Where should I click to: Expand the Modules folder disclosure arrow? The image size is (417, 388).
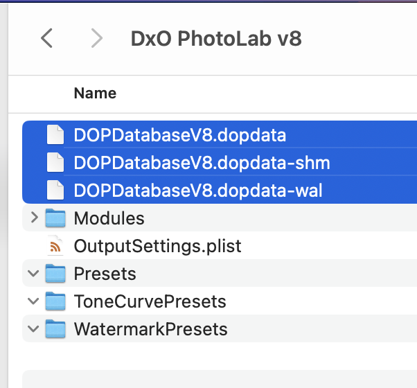34,218
